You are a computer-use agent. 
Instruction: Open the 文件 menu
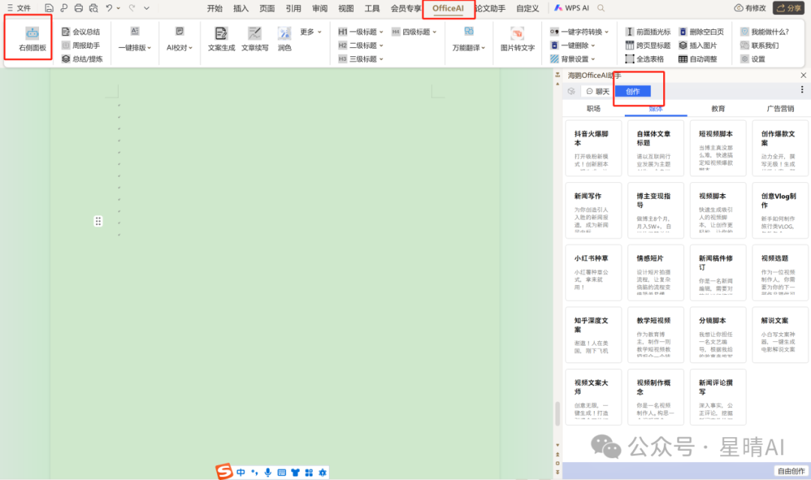click(19, 7)
